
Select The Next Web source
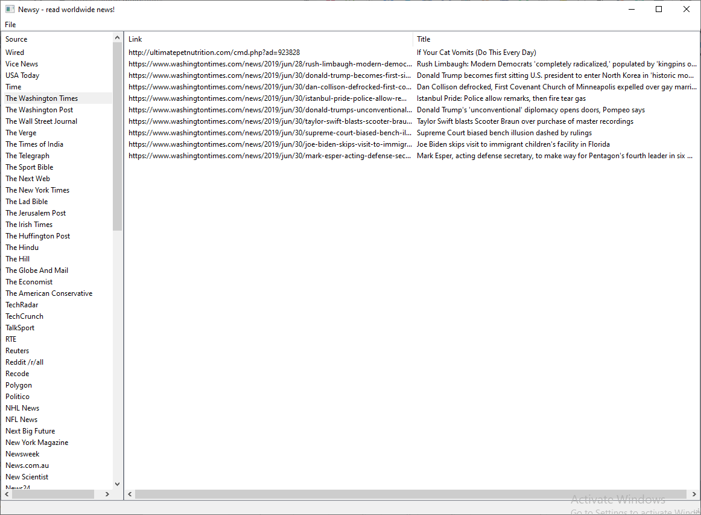pos(28,179)
